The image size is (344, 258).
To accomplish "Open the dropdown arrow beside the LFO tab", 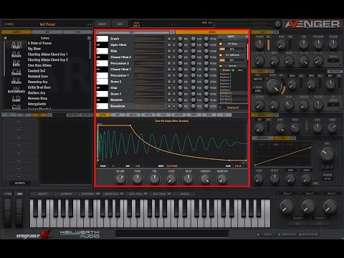I will [294, 138].
